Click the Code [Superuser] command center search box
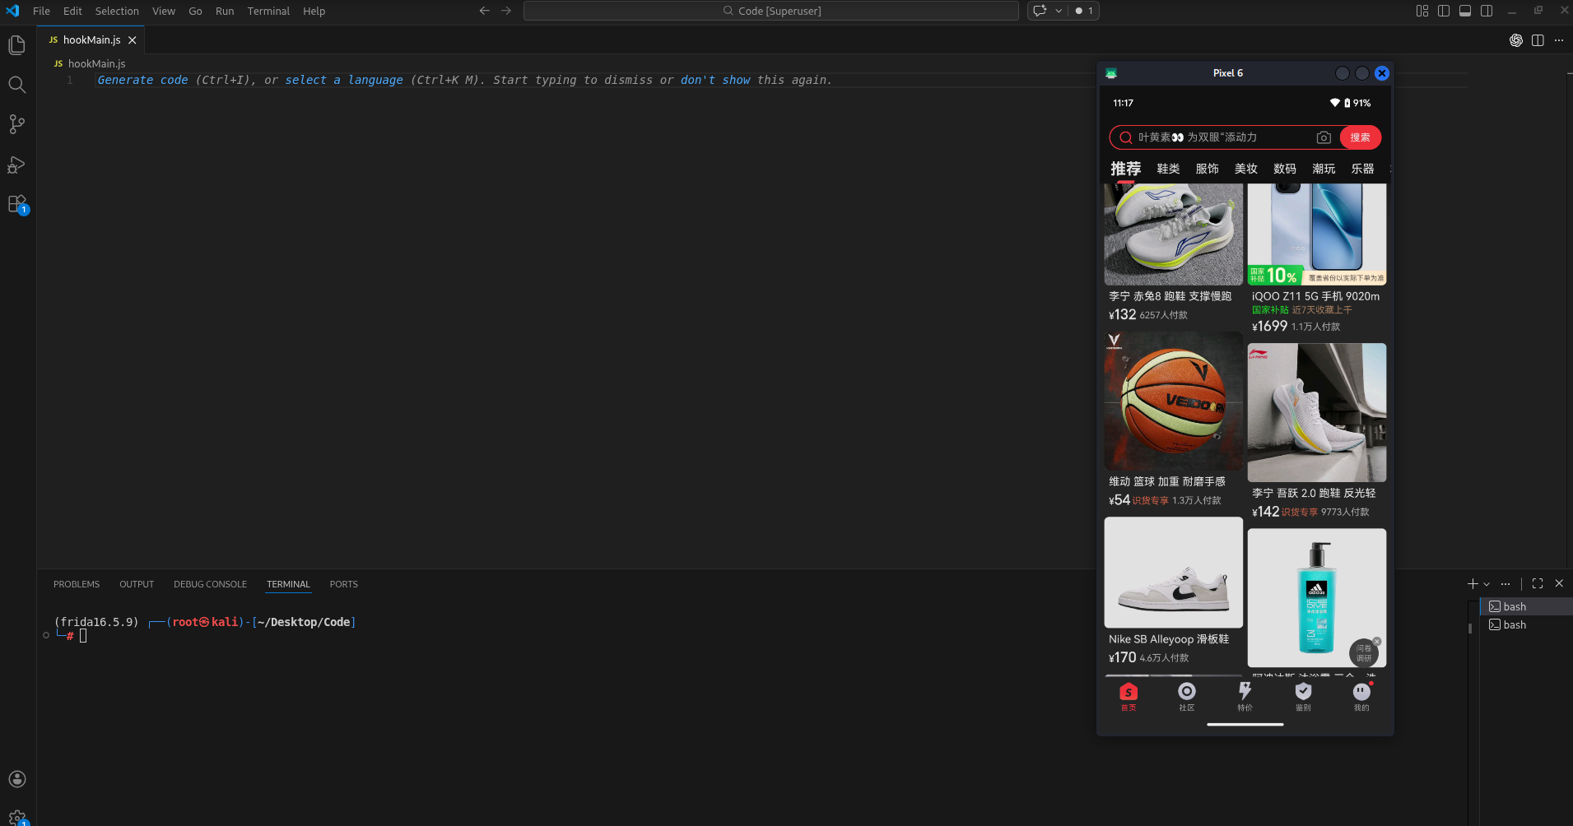Viewport: 1573px width, 826px height. 771,11
